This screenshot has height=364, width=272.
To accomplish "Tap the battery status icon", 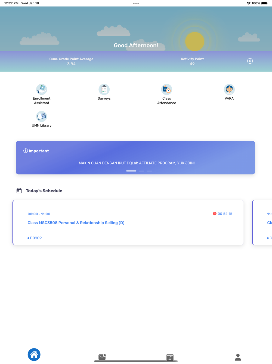I will 264,3.
